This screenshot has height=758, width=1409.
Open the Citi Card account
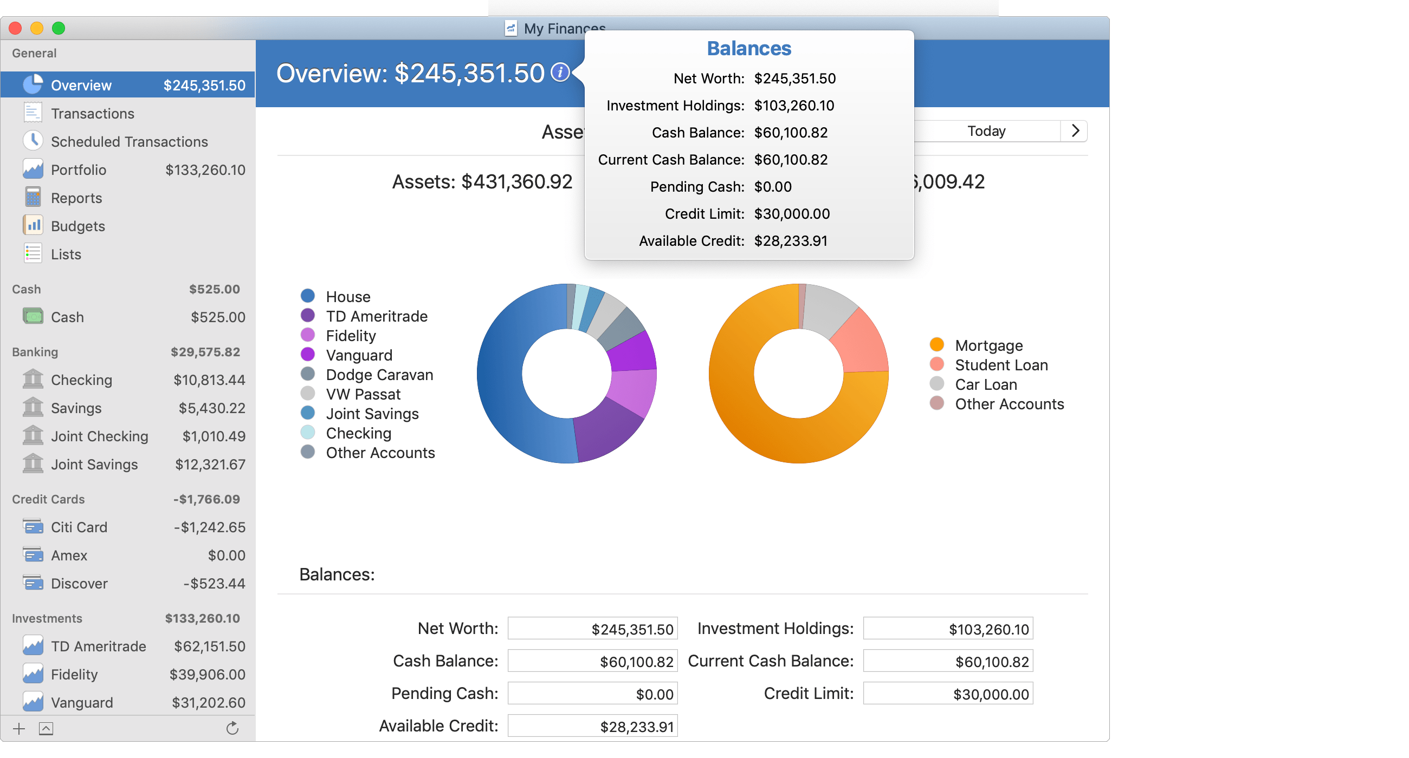(x=79, y=527)
